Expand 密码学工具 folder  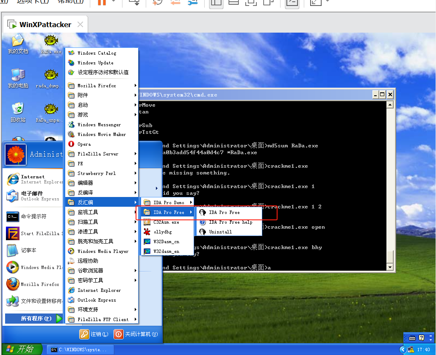tap(102, 280)
